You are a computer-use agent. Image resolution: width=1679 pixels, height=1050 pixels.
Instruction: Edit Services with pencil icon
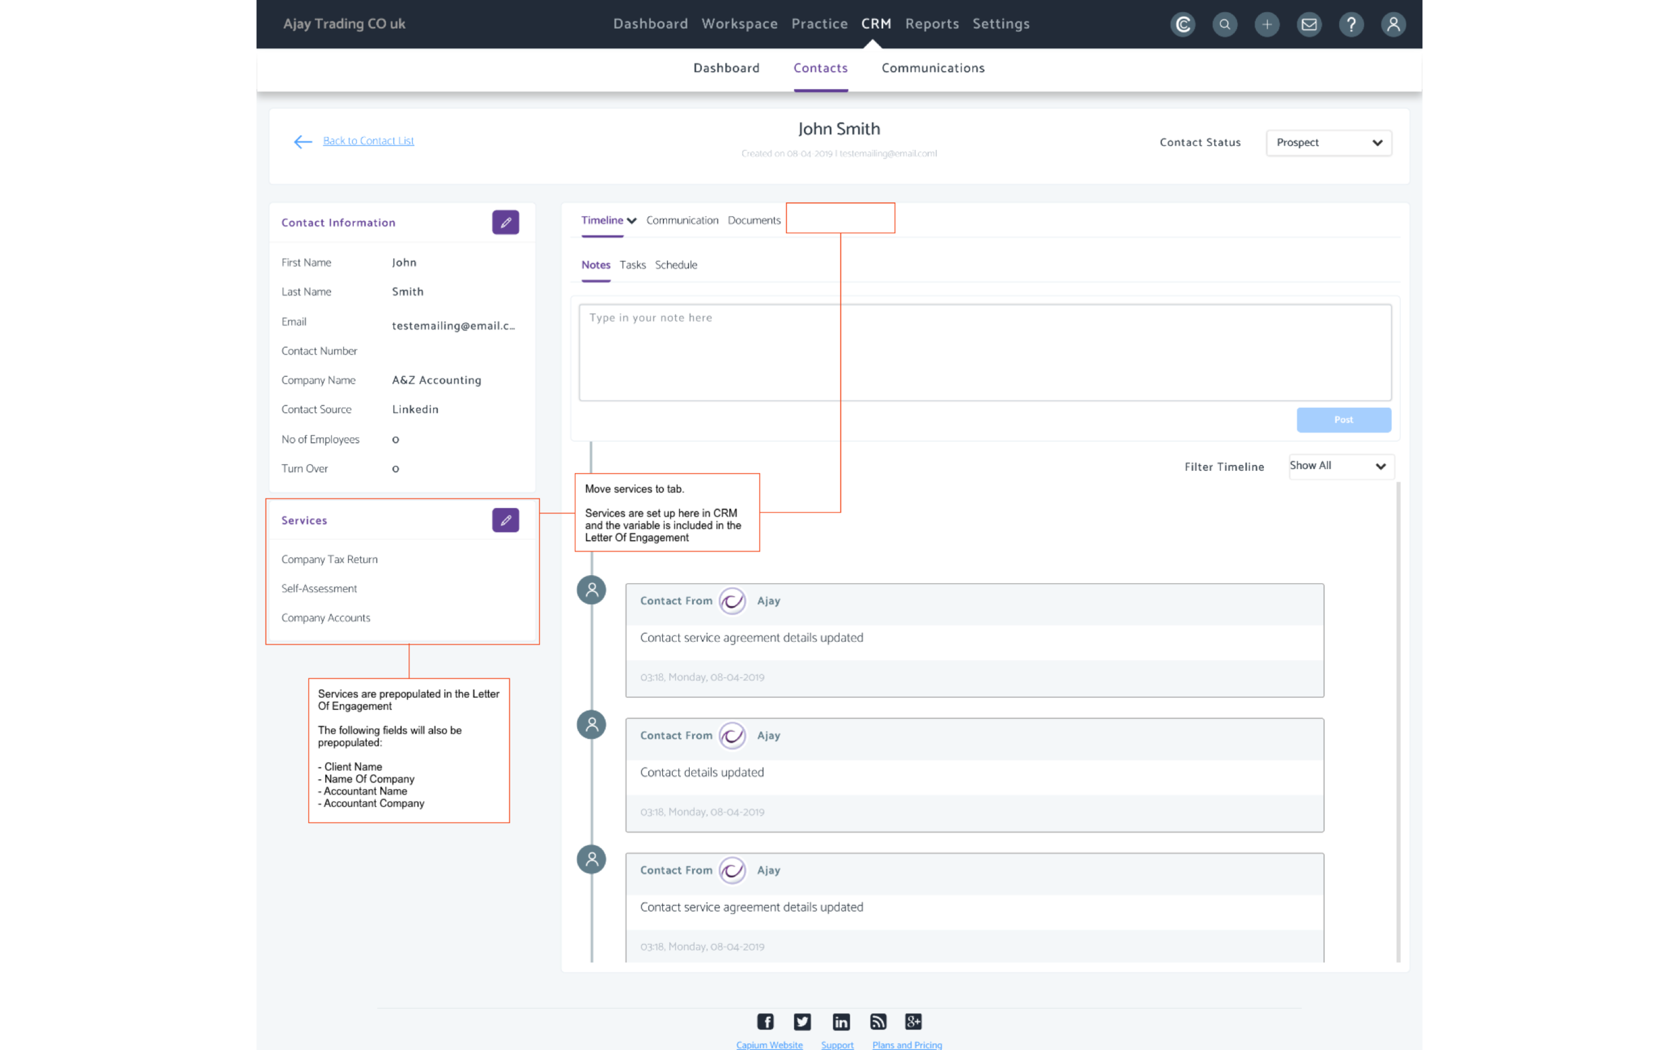(505, 520)
